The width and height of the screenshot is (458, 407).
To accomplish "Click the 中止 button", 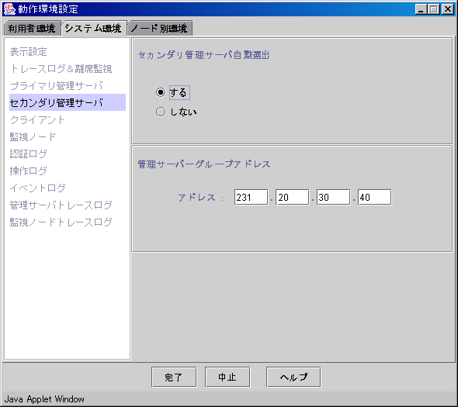I will pos(227,377).
